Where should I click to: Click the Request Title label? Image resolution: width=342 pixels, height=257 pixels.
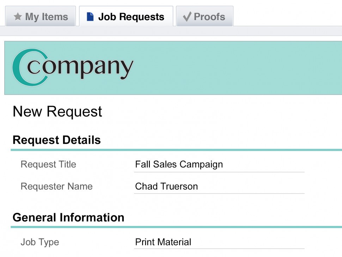[x=48, y=165]
